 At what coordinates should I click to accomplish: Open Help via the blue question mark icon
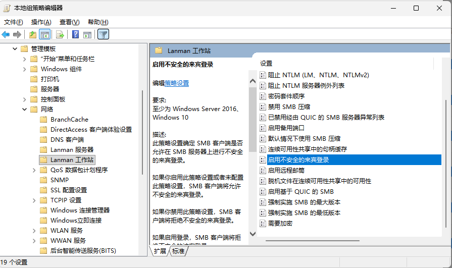coord(75,34)
